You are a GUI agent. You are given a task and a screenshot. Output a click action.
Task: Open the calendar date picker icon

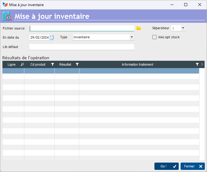click(52, 37)
